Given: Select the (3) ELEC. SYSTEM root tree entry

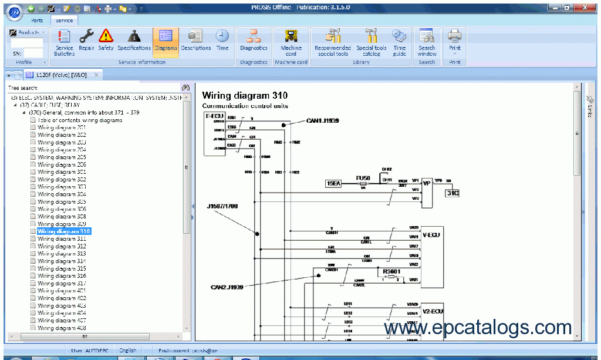Looking at the screenshot, I should point(97,97).
